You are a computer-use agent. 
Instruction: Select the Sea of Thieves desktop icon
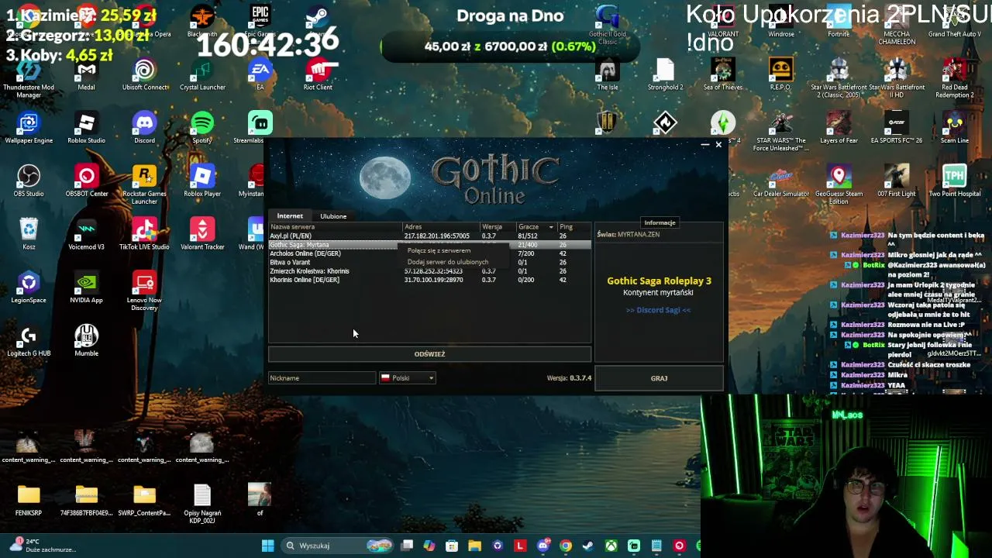click(x=723, y=75)
